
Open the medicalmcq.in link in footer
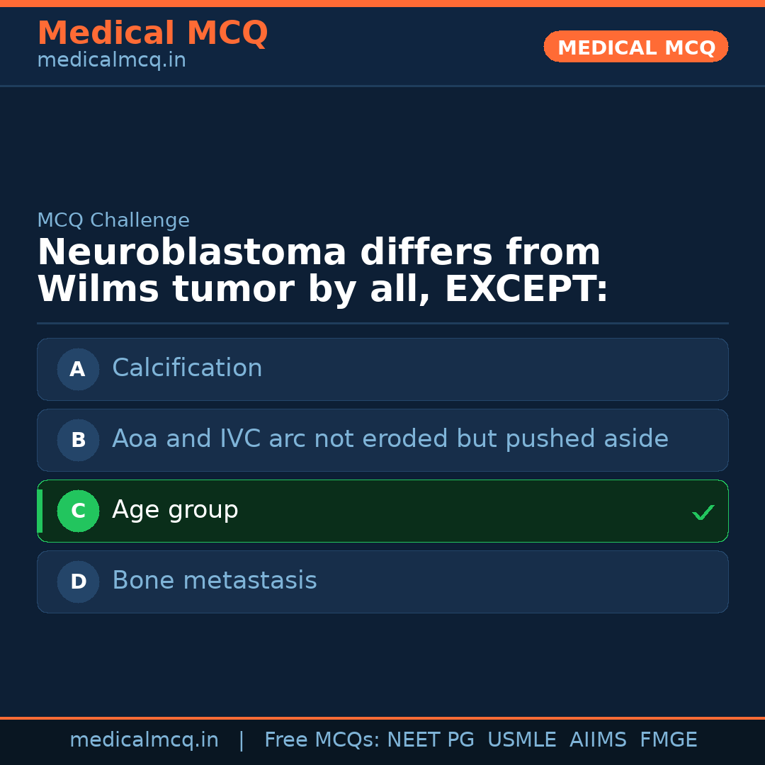click(x=144, y=740)
